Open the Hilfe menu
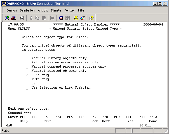The width and height of the screenshot is (169, 134). [x=81, y=10]
